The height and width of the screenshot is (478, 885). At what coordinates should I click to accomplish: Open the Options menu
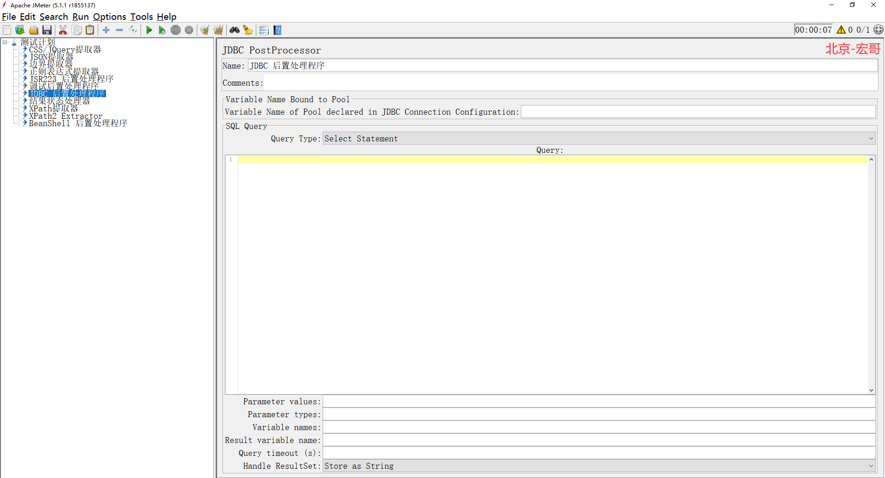tap(109, 17)
